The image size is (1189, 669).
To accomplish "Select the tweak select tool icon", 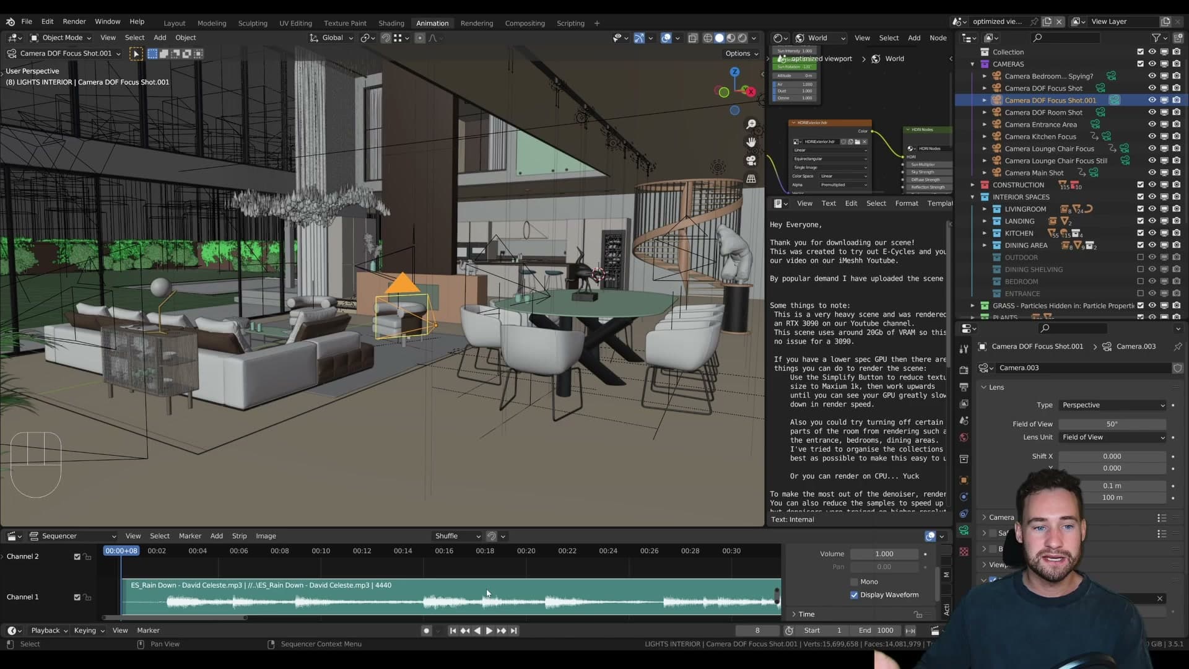I will [136, 54].
